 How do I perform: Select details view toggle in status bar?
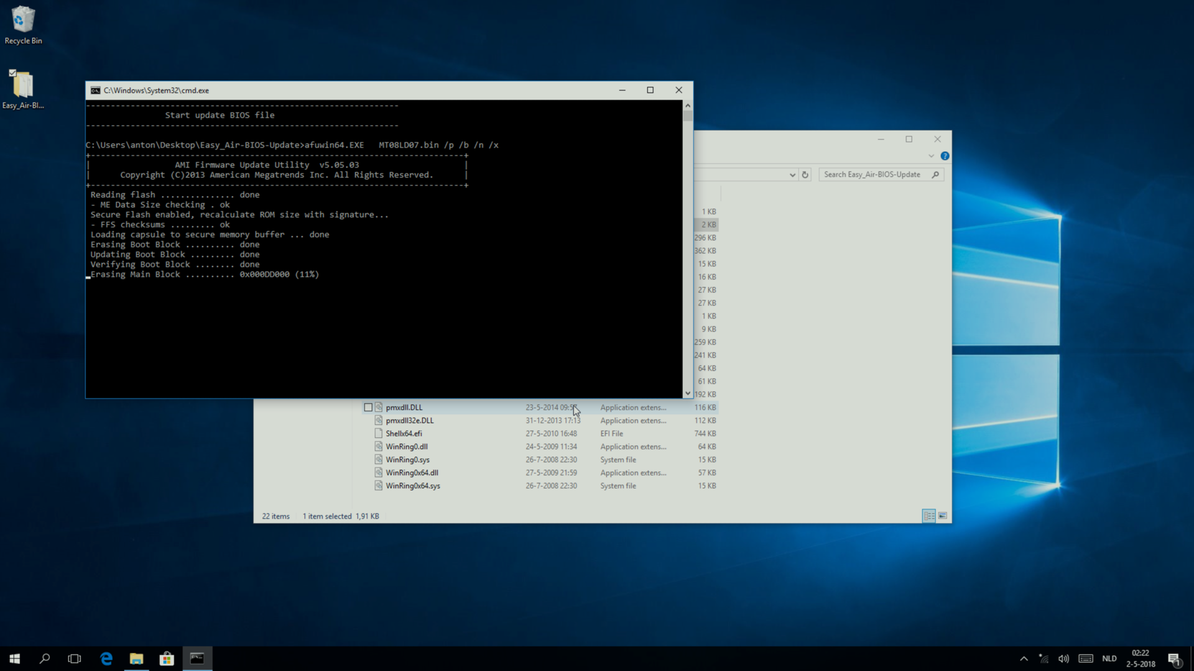(x=928, y=516)
